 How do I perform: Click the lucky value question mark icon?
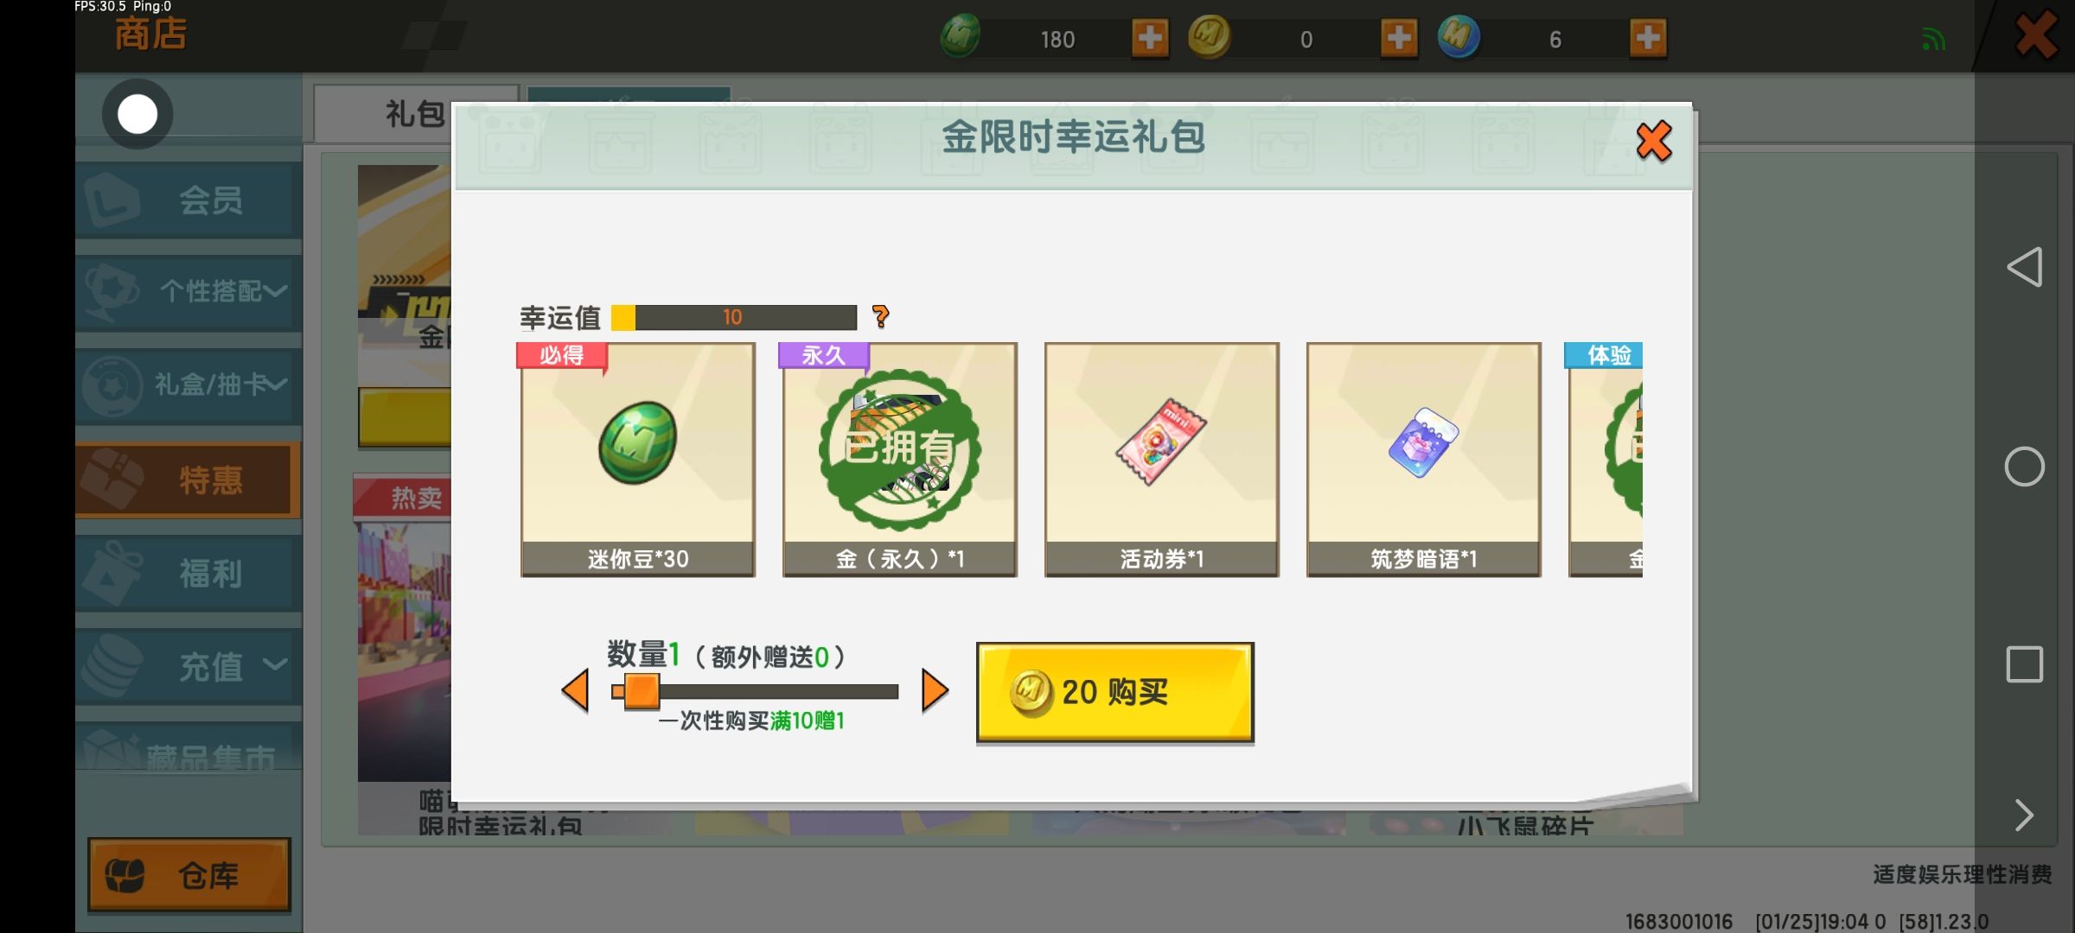(881, 317)
